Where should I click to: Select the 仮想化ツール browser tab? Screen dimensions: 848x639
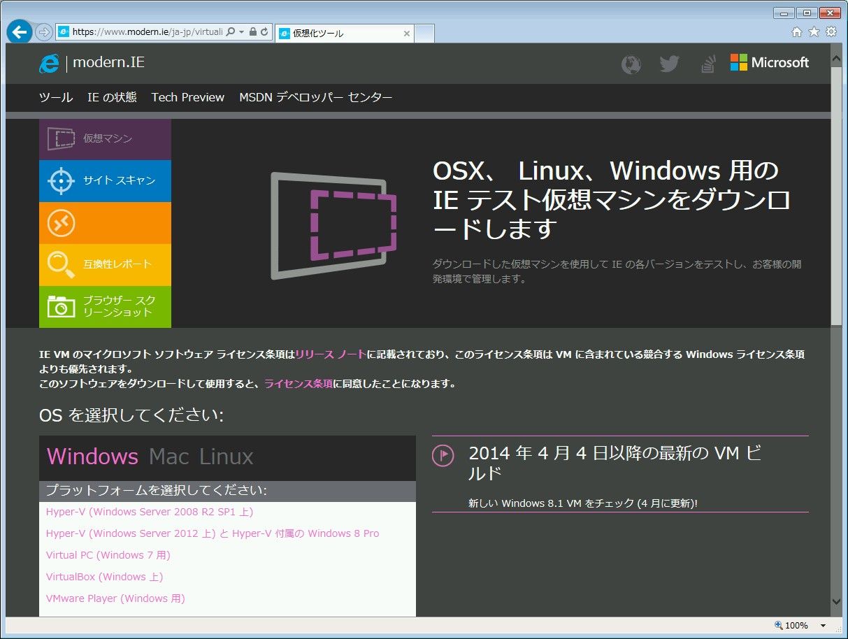[x=345, y=33]
